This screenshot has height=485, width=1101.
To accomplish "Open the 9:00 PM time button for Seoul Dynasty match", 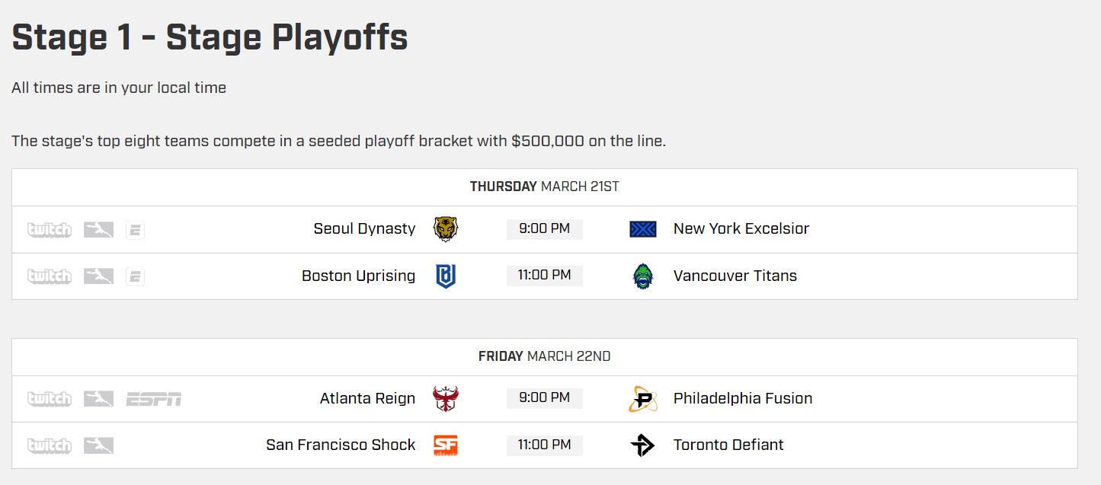I will coord(544,228).
